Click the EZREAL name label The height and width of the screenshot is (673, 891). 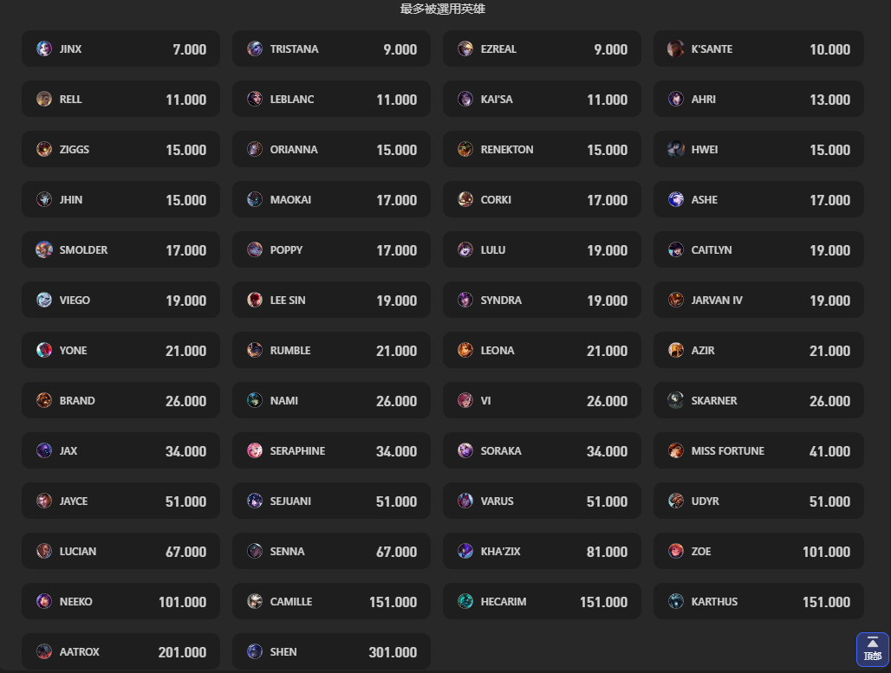(498, 49)
